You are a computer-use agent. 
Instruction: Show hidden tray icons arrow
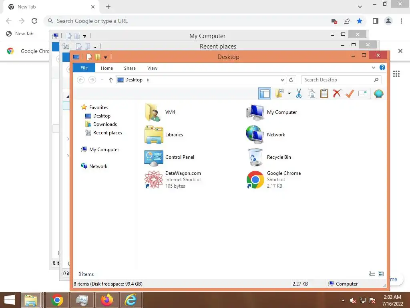click(343, 300)
